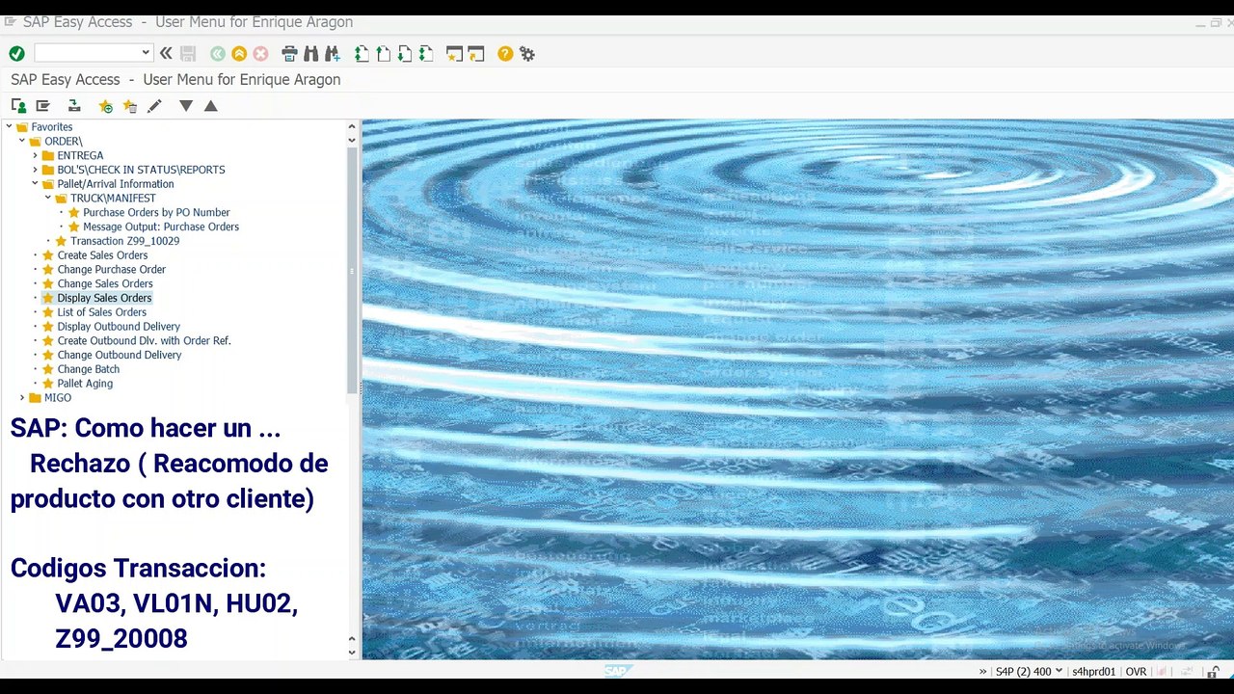The height and width of the screenshot is (694, 1234).
Task: Click the Print icon
Action: (x=289, y=54)
